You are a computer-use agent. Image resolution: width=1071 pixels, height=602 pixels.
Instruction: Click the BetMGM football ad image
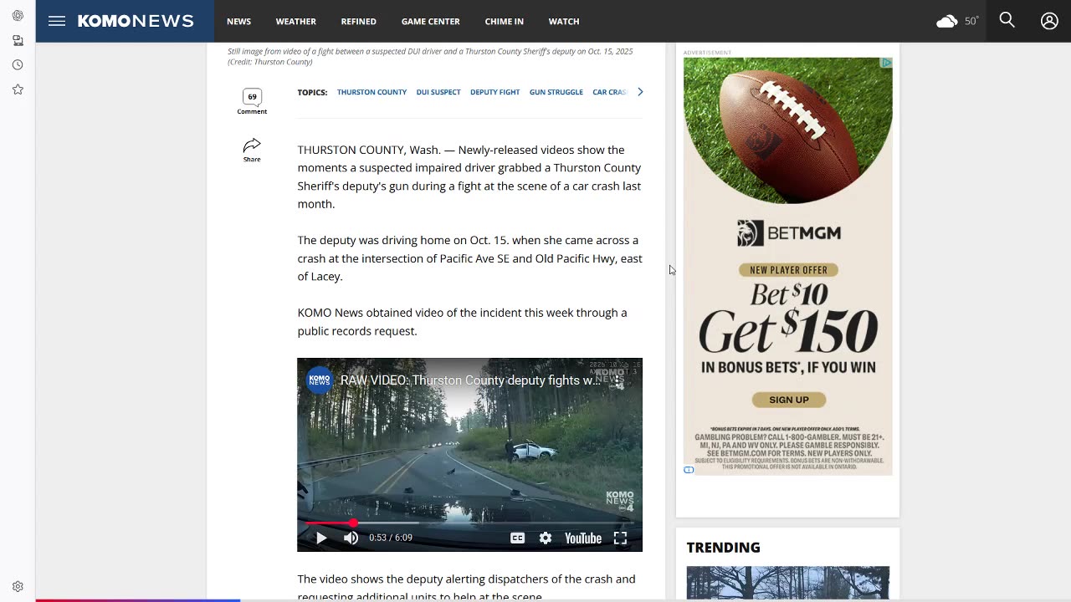788,131
